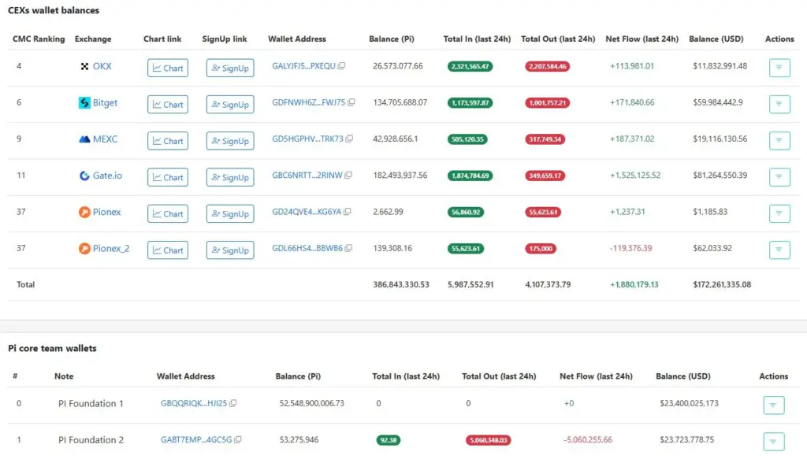Copy the Bitget wallet address icon
The height and width of the screenshot is (459, 807).
(351, 103)
